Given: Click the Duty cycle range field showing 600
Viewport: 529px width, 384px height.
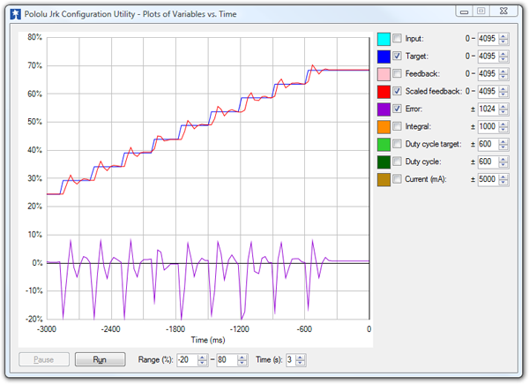Looking at the screenshot, I should click(488, 162).
